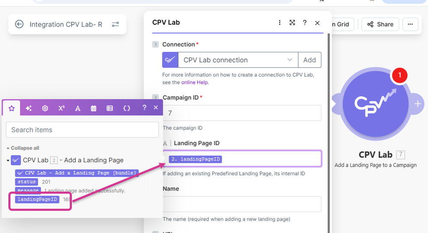Click the Search items field

click(x=82, y=130)
